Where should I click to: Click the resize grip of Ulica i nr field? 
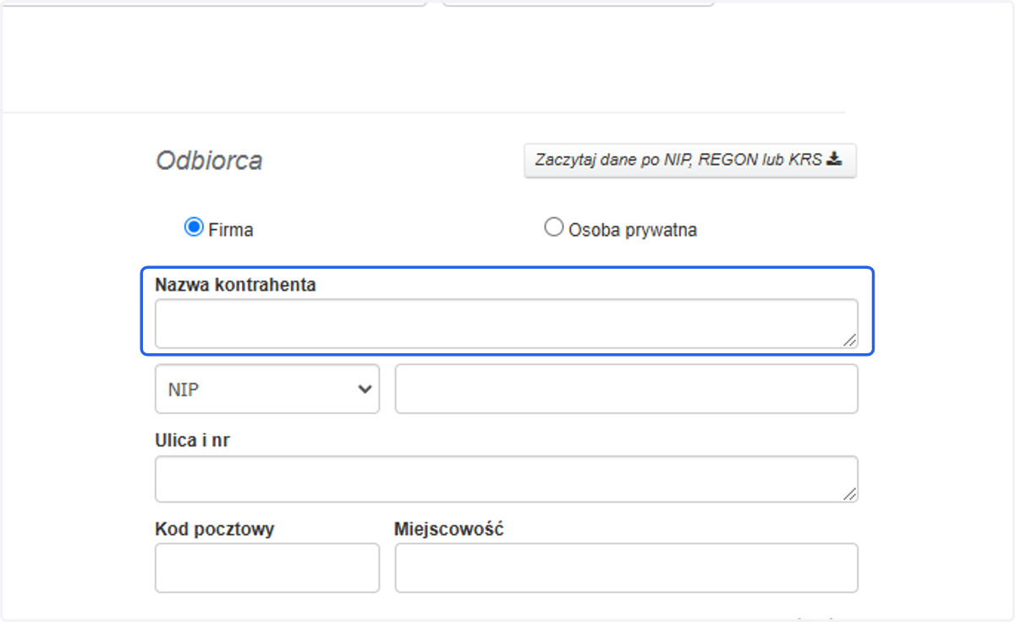click(849, 494)
